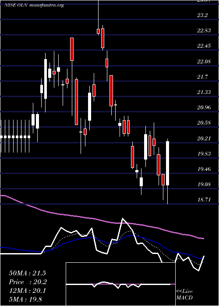Click the 20.58 price axis label
The height and width of the screenshot is (306, 219).
pyautogui.click(x=204, y=123)
